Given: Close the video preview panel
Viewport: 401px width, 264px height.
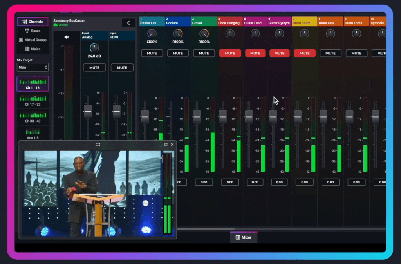Looking at the screenshot, I should 172,145.
